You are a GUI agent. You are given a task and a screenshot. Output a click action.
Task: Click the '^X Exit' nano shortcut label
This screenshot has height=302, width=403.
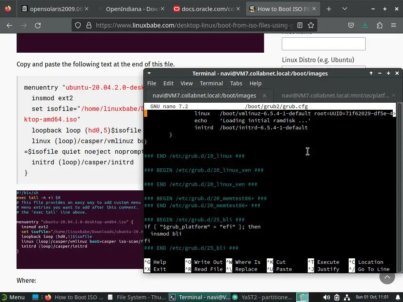click(x=155, y=269)
